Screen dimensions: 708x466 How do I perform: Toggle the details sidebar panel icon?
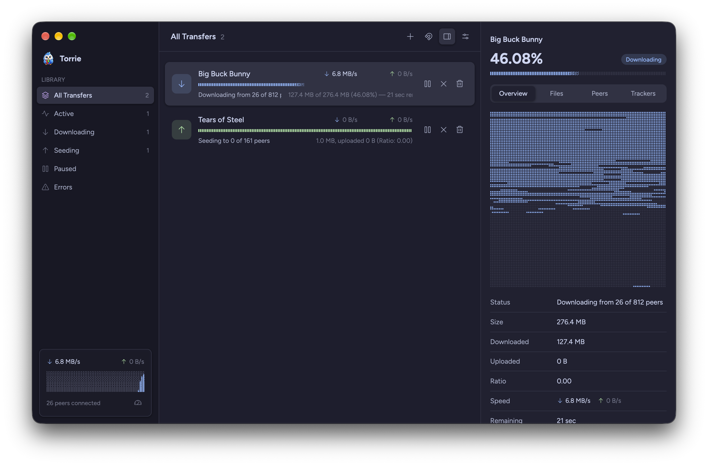click(447, 36)
